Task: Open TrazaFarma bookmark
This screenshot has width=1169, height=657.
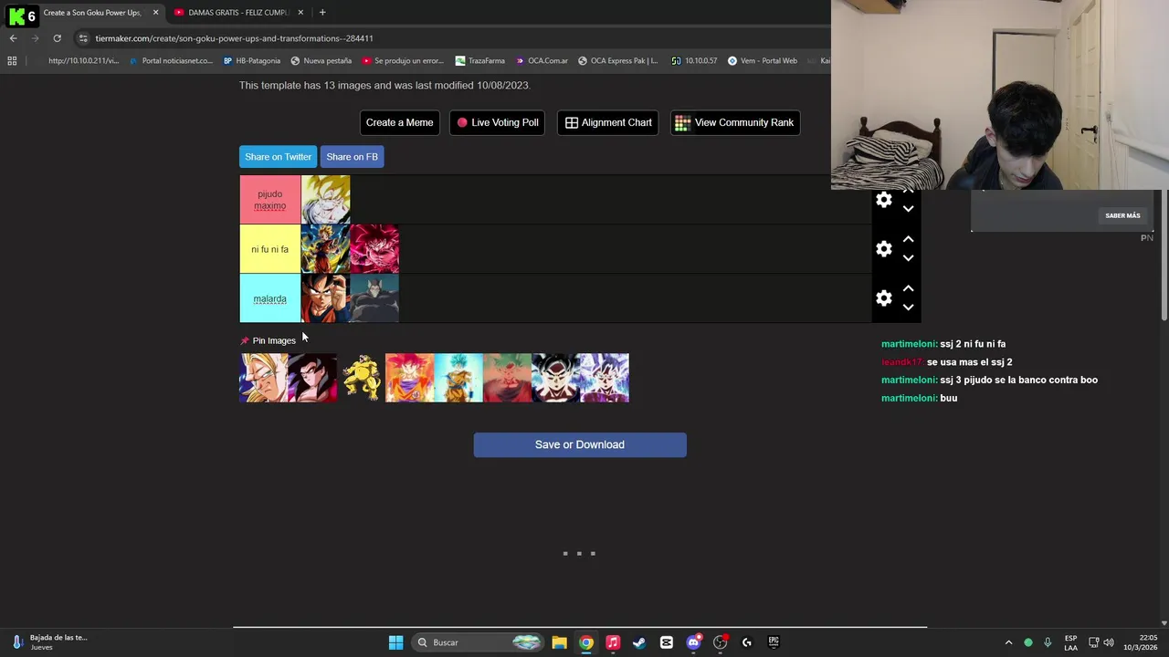Action: coord(479,61)
